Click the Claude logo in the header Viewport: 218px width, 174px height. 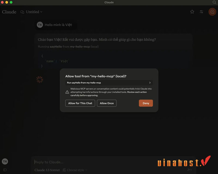9,12
